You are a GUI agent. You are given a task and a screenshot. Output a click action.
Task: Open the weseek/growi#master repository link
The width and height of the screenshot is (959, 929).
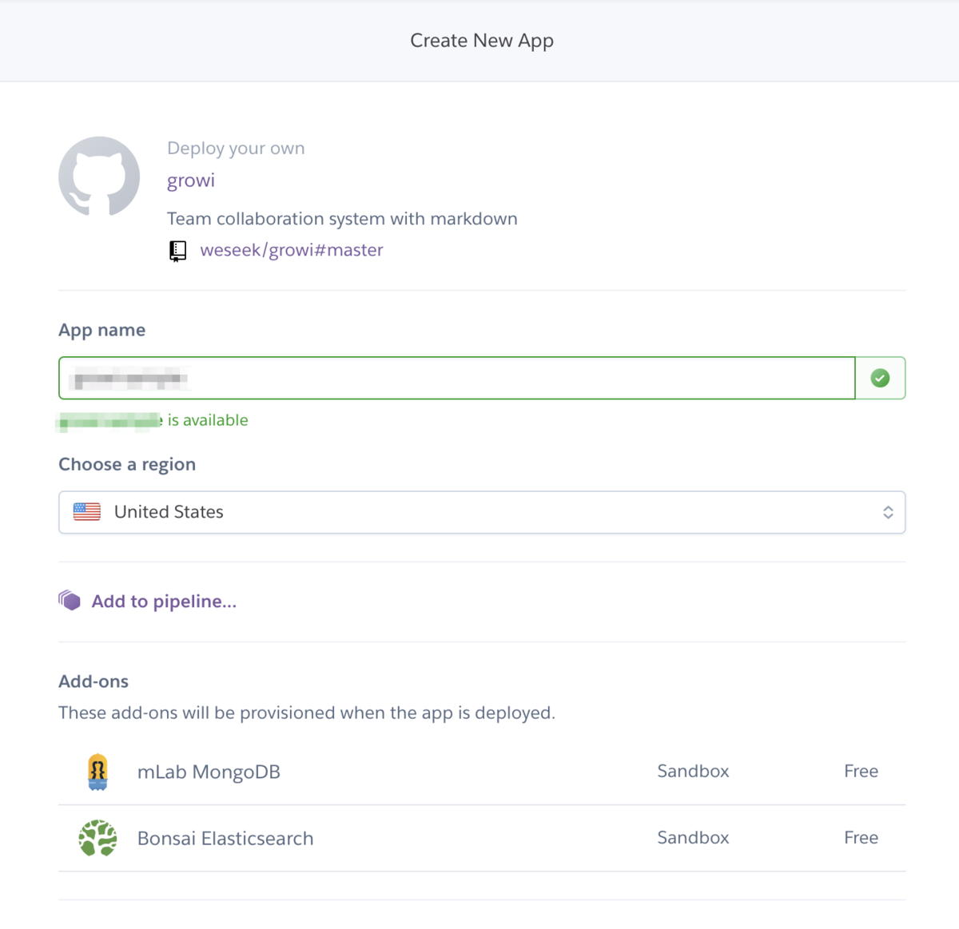coord(292,250)
